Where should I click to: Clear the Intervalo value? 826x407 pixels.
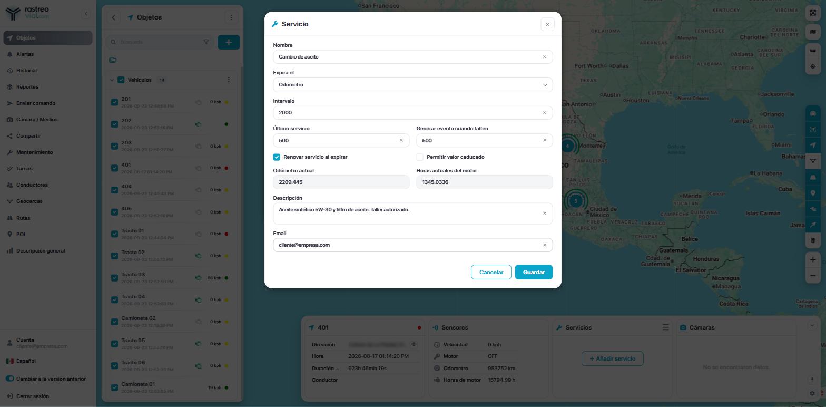(x=545, y=113)
